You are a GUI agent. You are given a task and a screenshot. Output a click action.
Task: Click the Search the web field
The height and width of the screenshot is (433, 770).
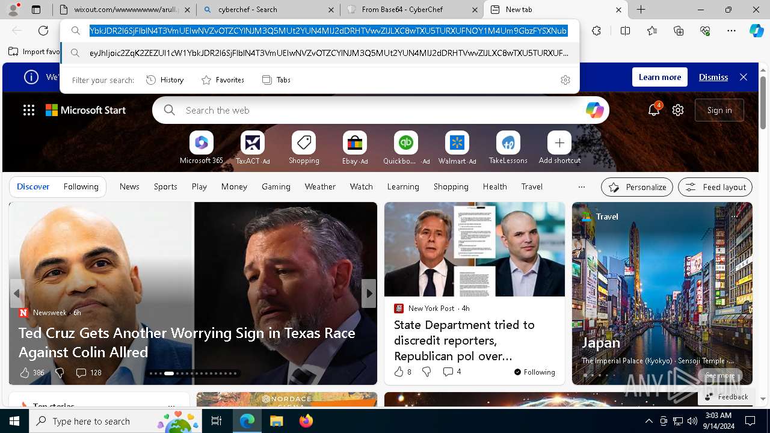[381, 110]
